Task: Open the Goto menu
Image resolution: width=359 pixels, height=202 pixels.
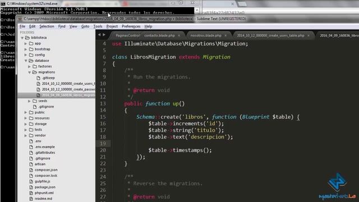Action: coord(85,26)
